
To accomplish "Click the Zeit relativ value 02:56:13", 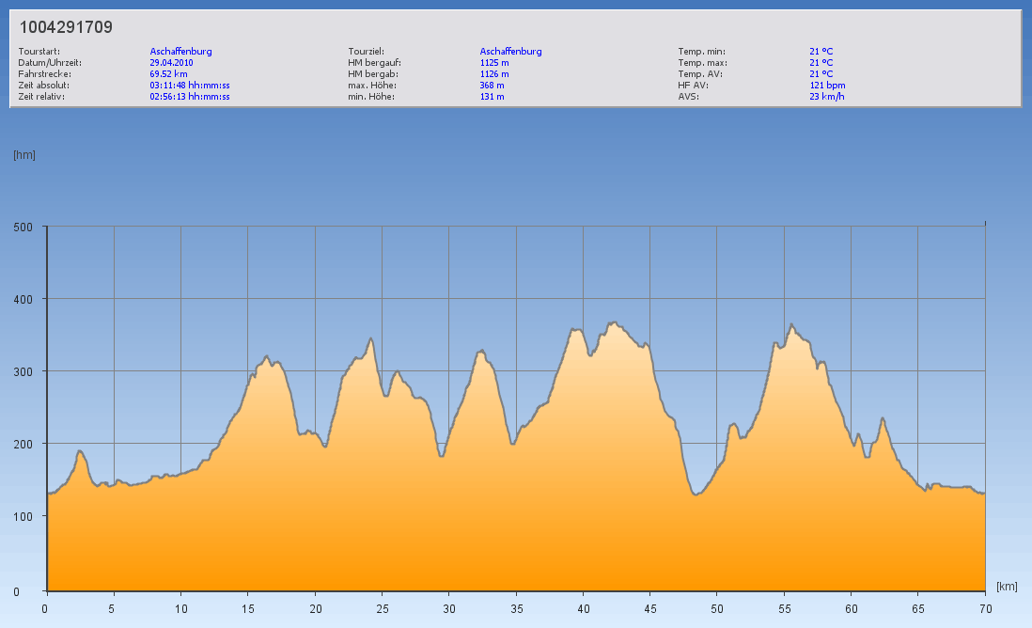I will 190,97.
